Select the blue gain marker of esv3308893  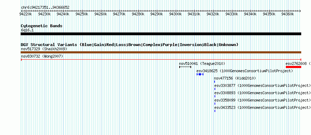[x=215, y=96]
